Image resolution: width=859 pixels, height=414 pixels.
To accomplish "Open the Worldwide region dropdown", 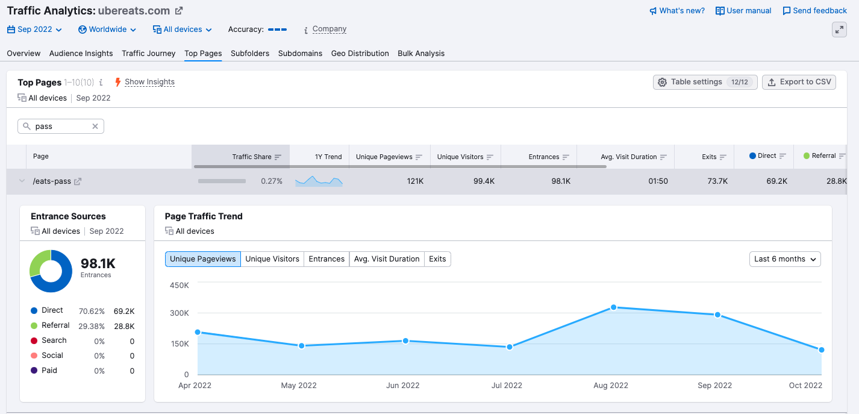I will pyautogui.click(x=107, y=30).
